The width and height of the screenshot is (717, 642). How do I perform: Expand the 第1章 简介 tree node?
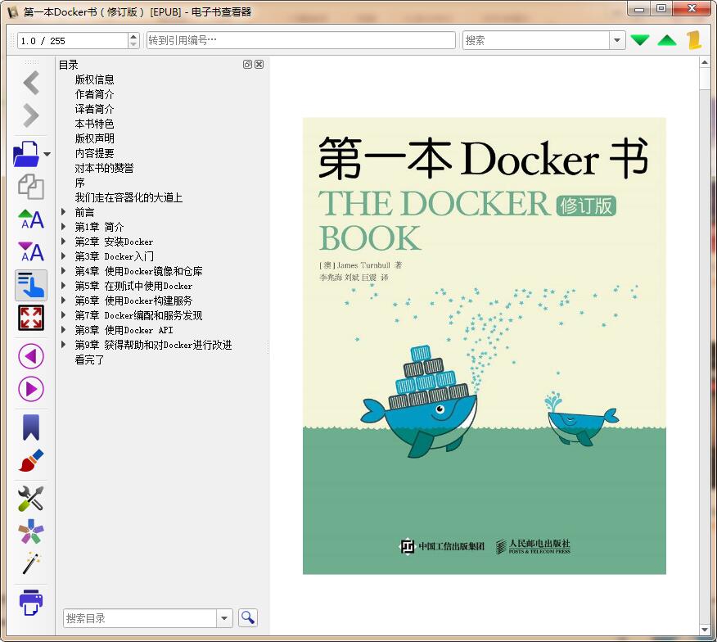click(64, 227)
